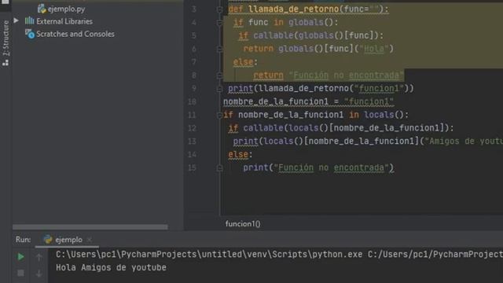Collapse fold marker on line 11 if-statement
The image size is (503, 283).
(x=220, y=115)
